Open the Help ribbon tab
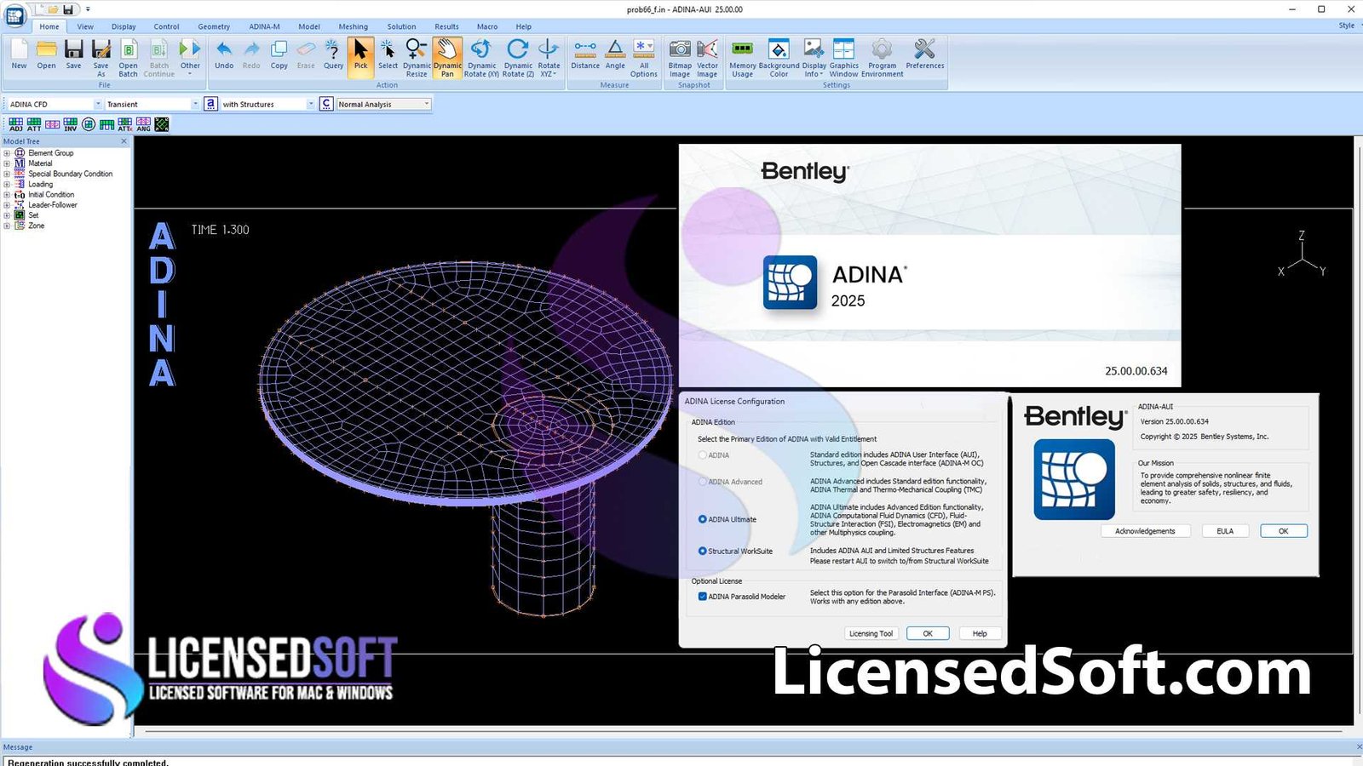This screenshot has height=766, width=1363. 523,26
